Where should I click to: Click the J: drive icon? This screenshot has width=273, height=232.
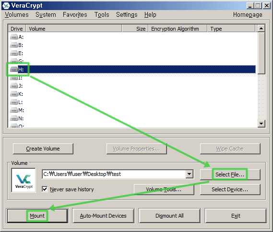pyautogui.click(x=14, y=86)
